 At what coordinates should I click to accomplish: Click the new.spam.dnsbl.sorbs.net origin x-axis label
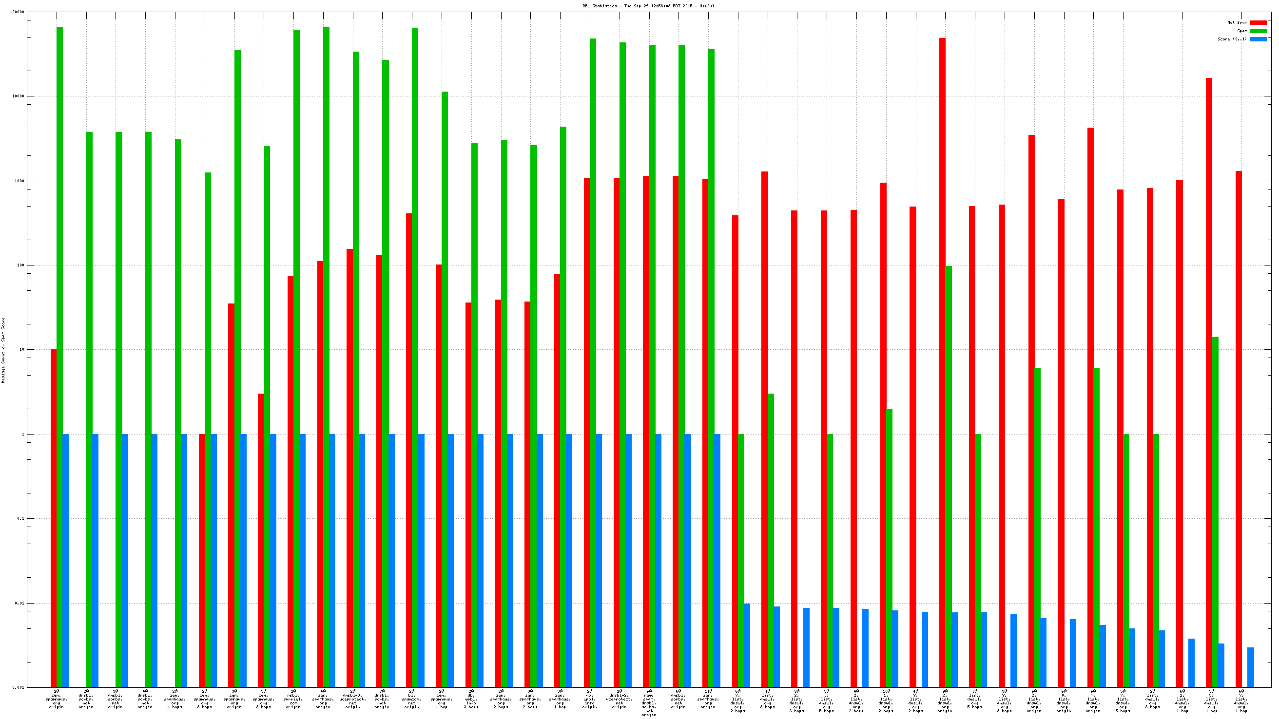(x=649, y=702)
